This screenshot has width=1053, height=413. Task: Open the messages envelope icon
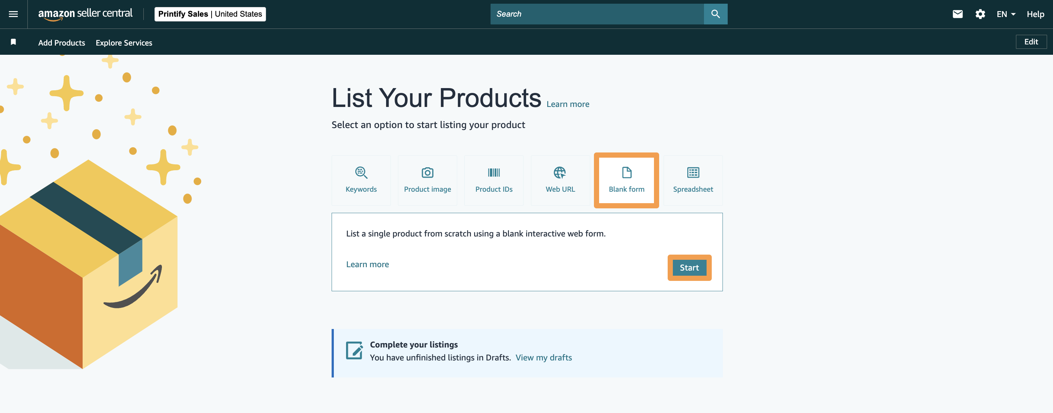(957, 14)
